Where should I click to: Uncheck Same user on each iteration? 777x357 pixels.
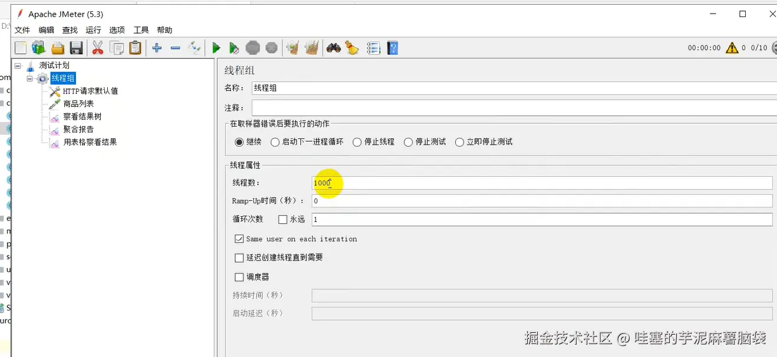[x=239, y=239]
